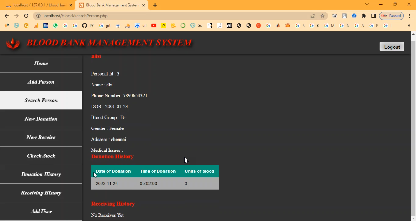This screenshot has height=221, width=416.
Task: Open the YouTube bookmark
Action: tap(154, 26)
